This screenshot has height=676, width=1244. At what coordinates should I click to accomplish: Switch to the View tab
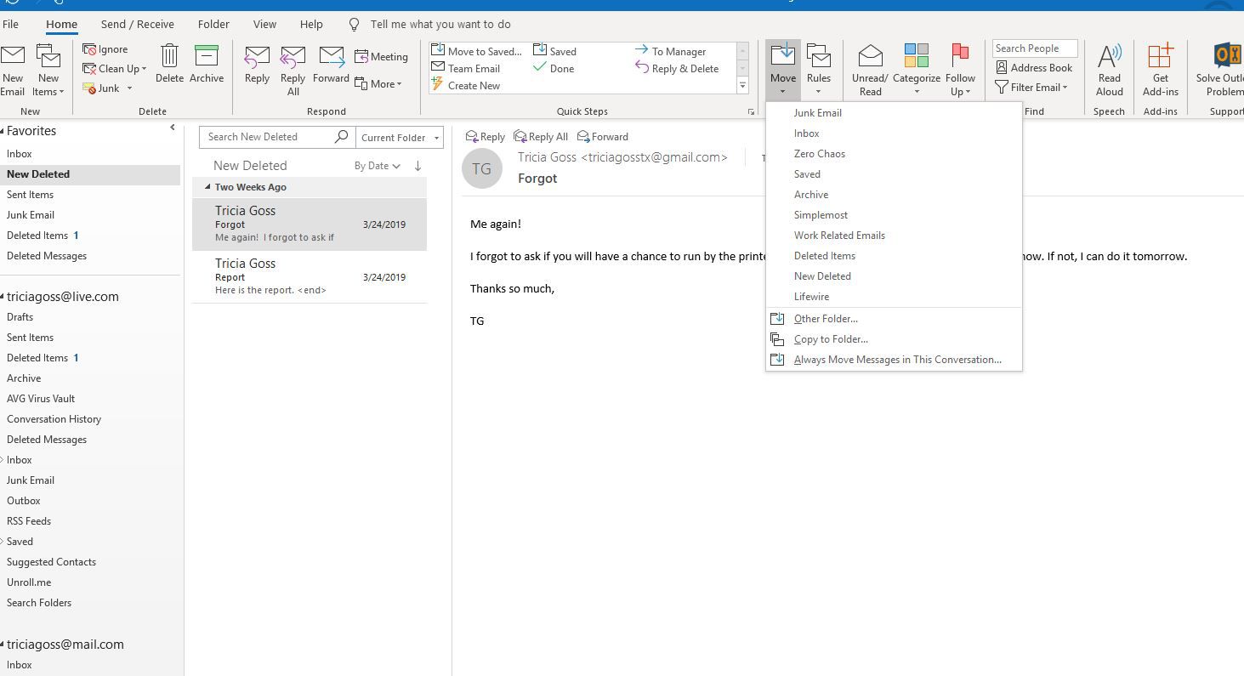(264, 25)
